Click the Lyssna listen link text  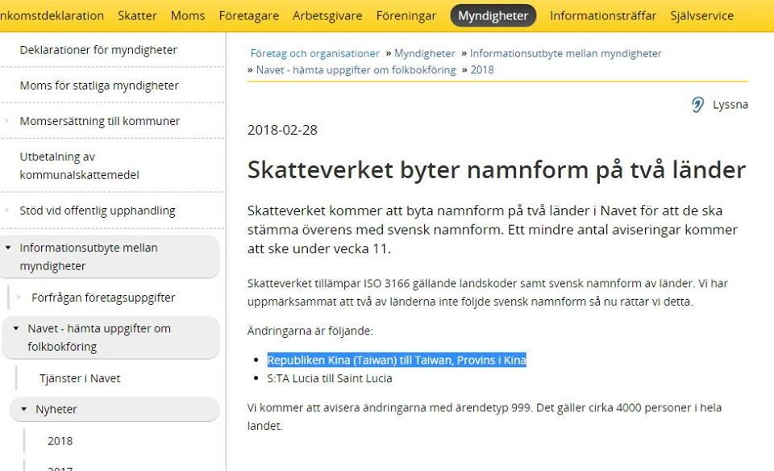tap(730, 105)
